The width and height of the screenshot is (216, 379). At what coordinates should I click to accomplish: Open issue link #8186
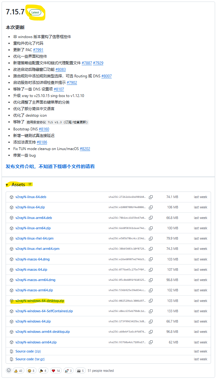tap(42, 142)
